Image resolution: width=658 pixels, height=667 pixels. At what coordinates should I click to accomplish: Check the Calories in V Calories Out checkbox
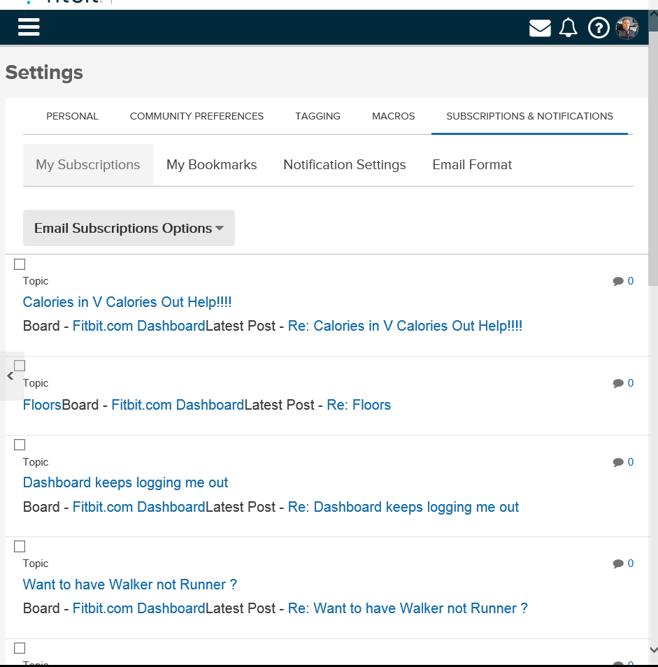click(x=20, y=264)
